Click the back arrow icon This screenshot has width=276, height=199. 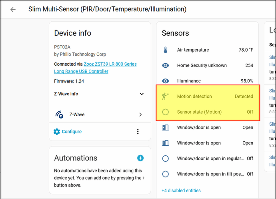click(13, 9)
